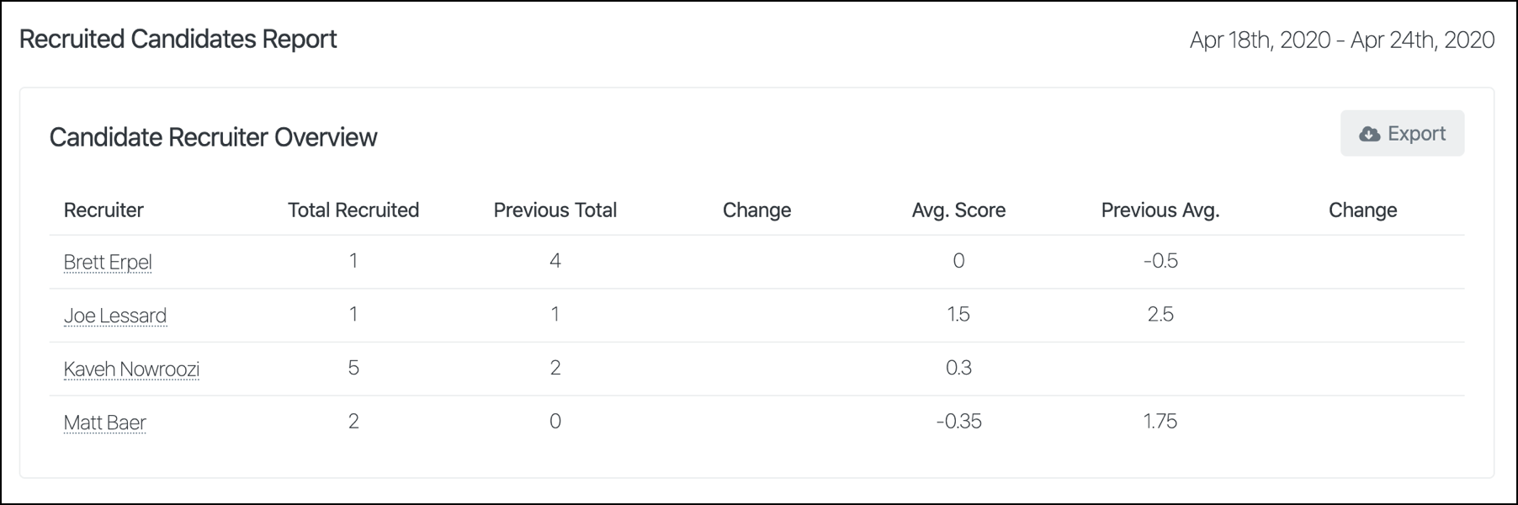Click the Export button

pyautogui.click(x=1402, y=133)
